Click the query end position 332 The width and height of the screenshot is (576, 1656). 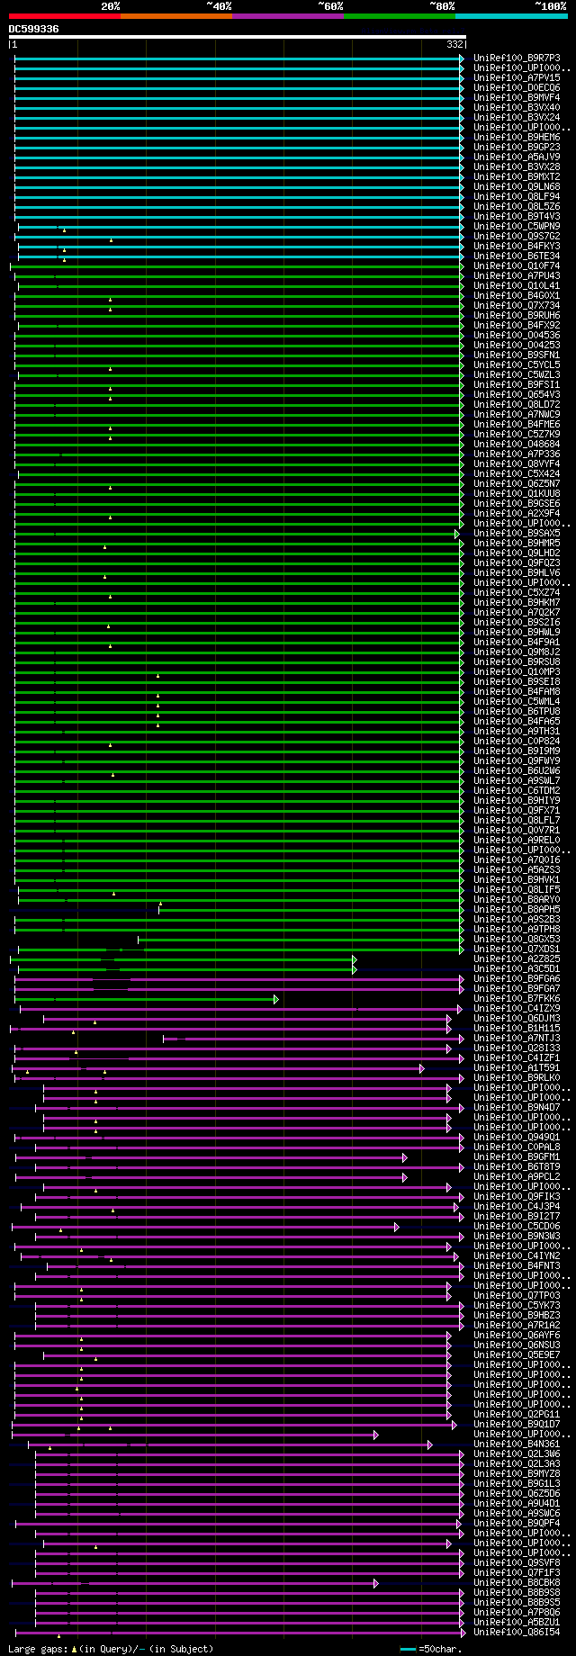point(454,44)
